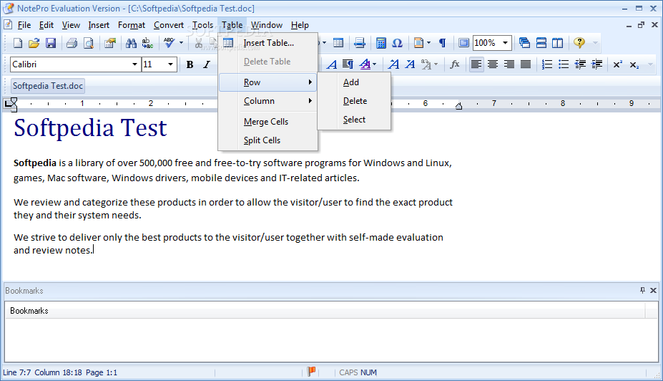This screenshot has width=663, height=381.
Task: Insert a symbol with the Omega icon
Action: [397, 43]
